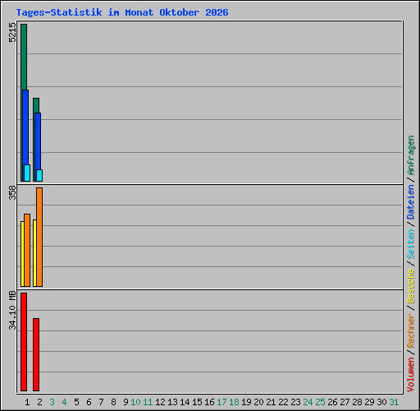Click the 'Anfragen' legend label
The image size is (420, 411).
(x=411, y=155)
